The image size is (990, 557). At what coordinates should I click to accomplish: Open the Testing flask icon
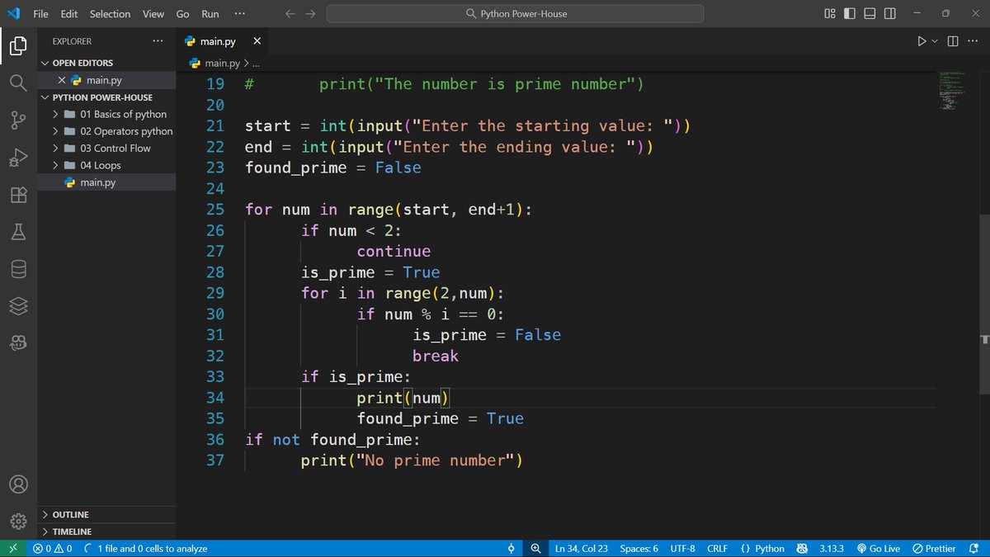(x=18, y=233)
